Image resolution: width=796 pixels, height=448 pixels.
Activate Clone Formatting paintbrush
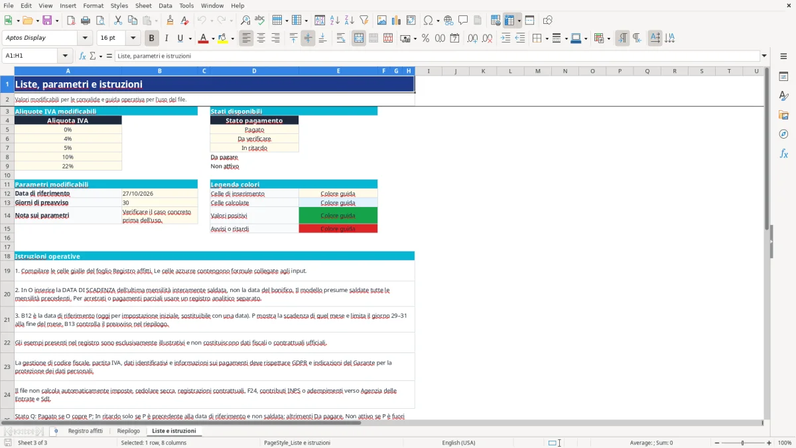pyautogui.click(x=170, y=21)
